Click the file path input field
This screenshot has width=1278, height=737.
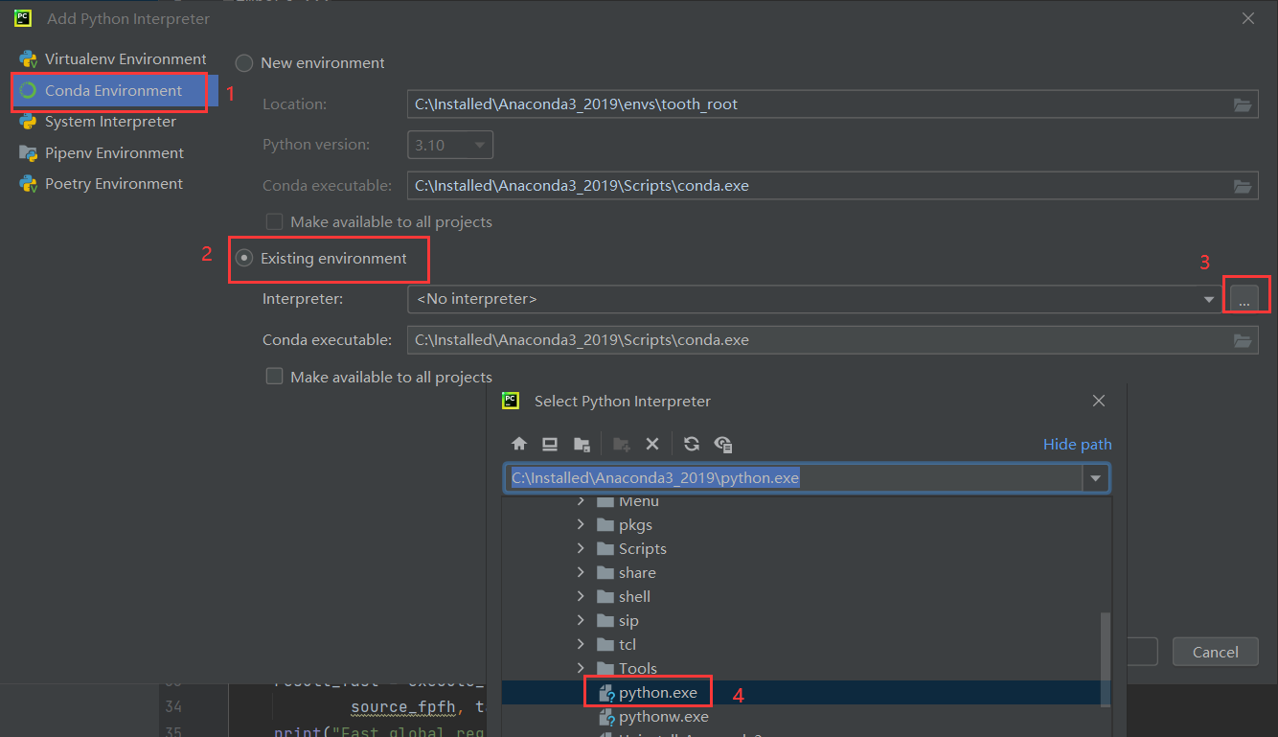(x=794, y=478)
